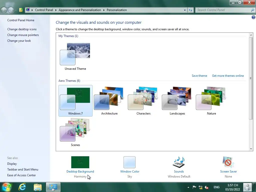Select the Unsaved Theme thumbnail
This screenshot has width=256, height=192.
75,56
